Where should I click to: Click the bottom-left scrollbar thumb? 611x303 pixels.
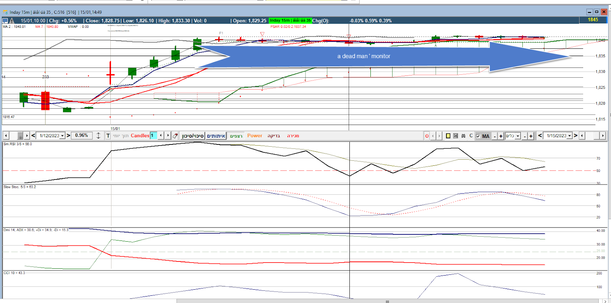coord(21,136)
